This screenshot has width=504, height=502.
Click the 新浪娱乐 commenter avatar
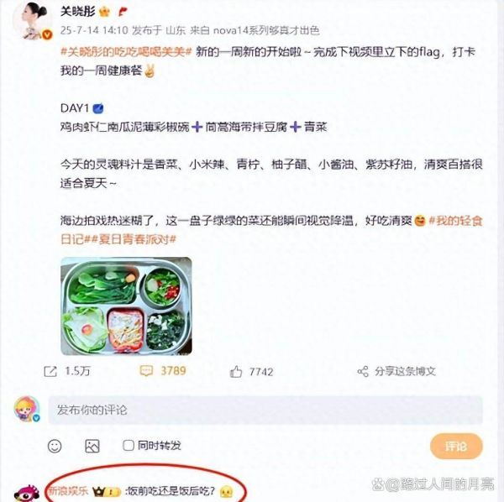[x=27, y=493]
